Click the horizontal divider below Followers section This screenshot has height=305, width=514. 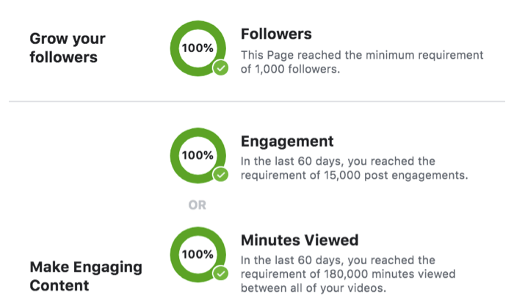(257, 100)
